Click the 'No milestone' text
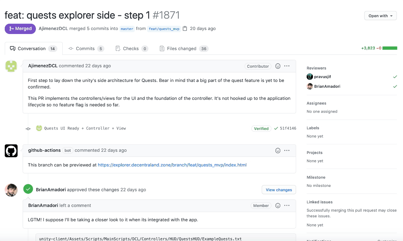This screenshot has height=241, width=403. tap(318, 185)
